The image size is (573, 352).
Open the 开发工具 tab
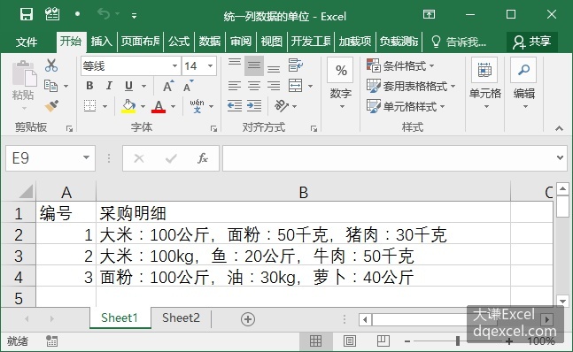[x=311, y=42]
